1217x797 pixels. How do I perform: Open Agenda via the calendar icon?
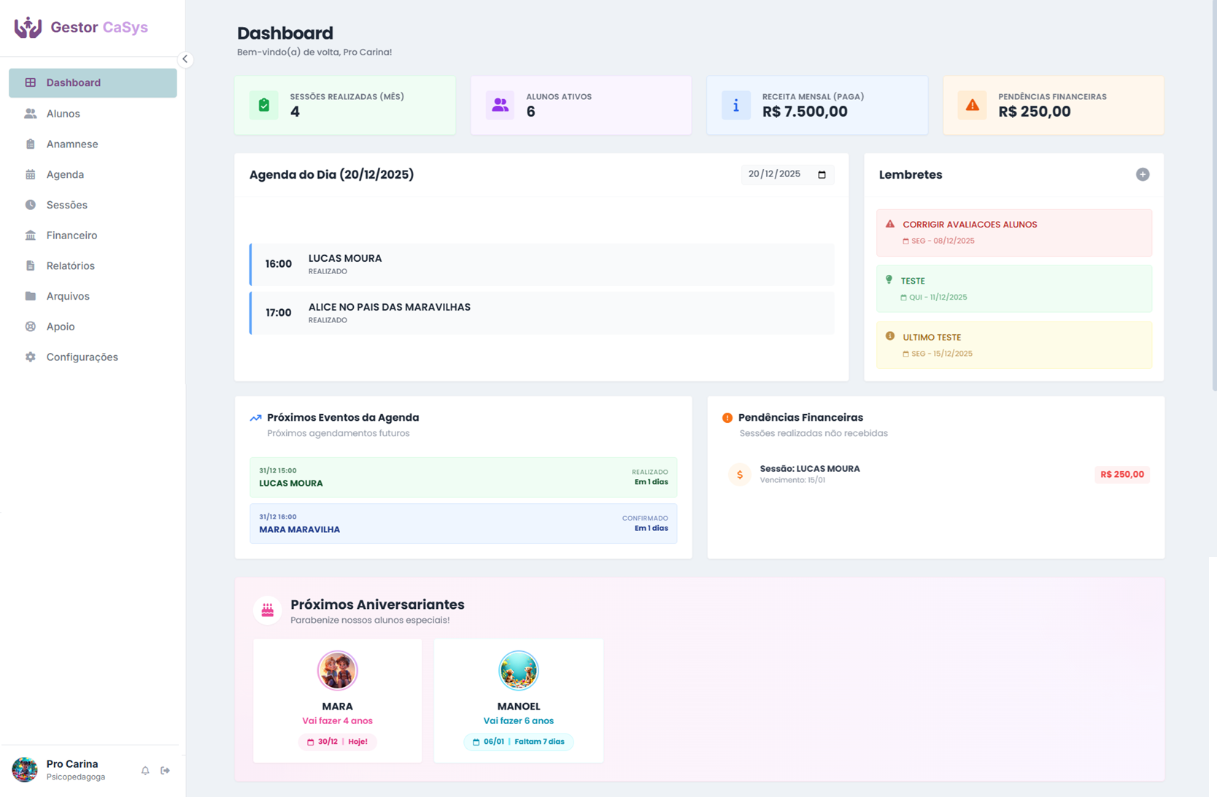[x=30, y=174]
